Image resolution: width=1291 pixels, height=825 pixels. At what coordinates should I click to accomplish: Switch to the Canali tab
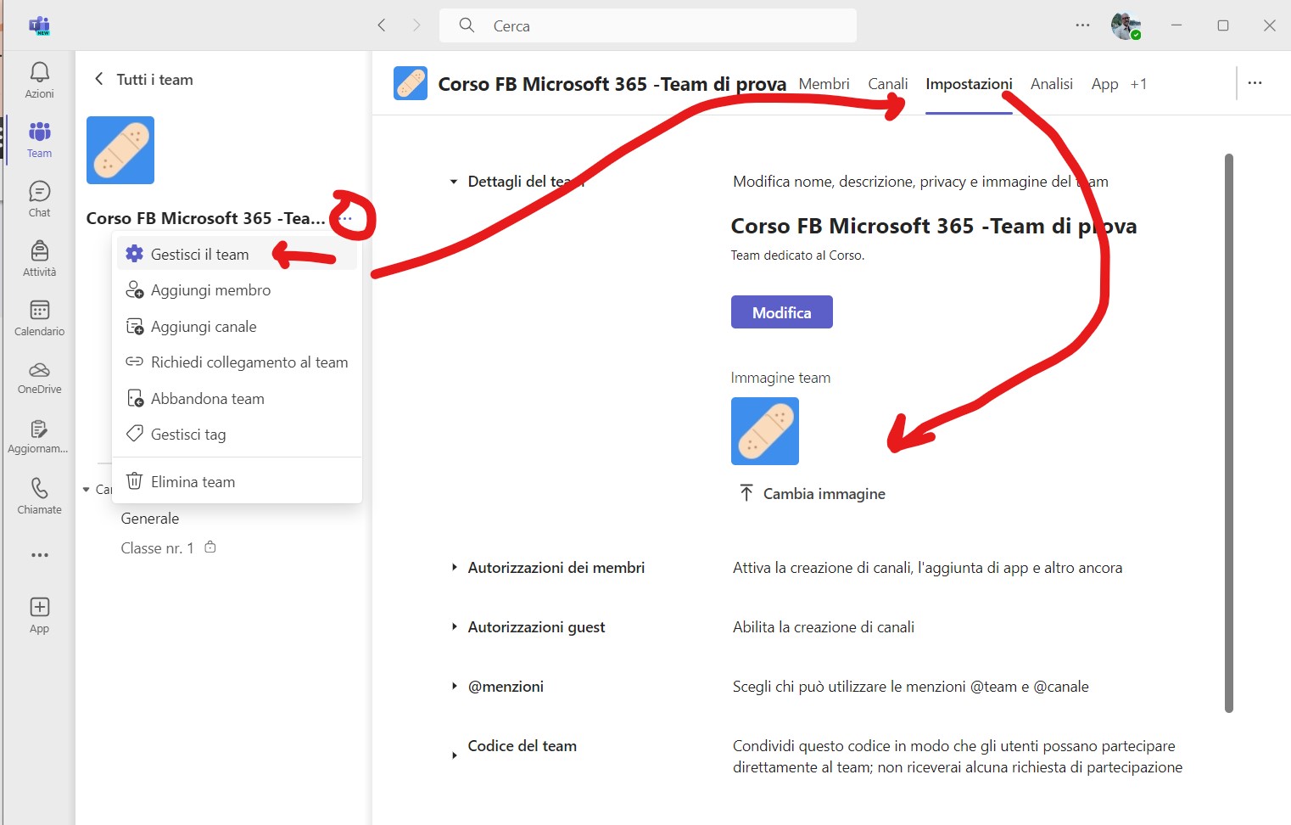tap(887, 84)
